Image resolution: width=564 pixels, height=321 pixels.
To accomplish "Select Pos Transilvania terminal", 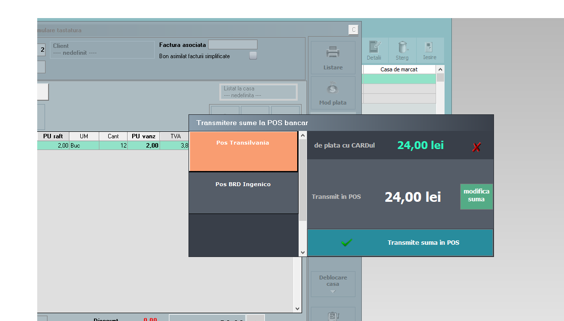I will tap(243, 151).
